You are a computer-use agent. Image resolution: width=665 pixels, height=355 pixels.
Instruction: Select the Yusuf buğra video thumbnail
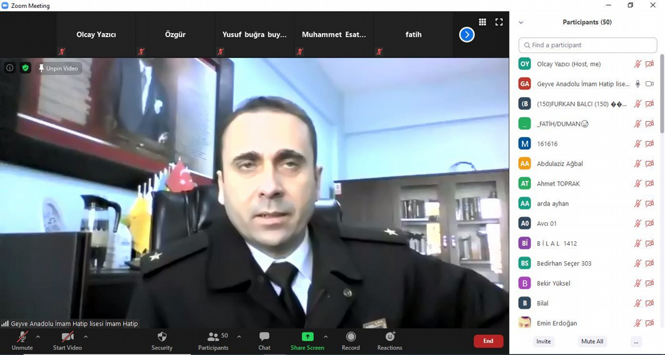tap(255, 35)
